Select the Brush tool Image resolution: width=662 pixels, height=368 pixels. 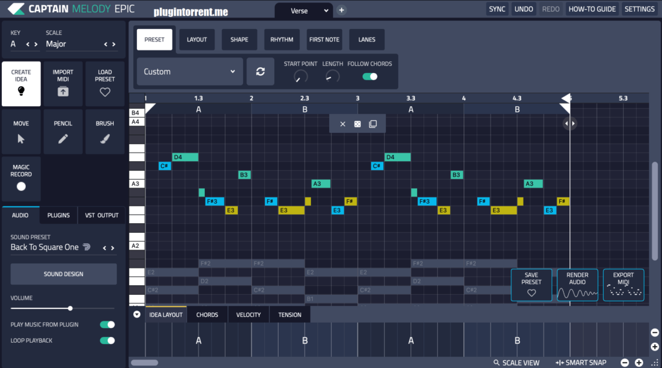tap(105, 132)
